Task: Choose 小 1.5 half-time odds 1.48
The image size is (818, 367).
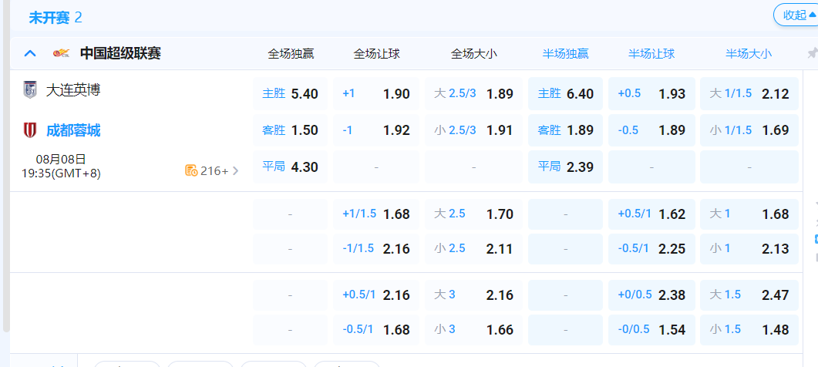Action: click(x=749, y=329)
